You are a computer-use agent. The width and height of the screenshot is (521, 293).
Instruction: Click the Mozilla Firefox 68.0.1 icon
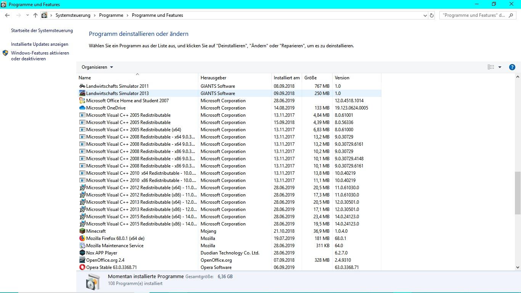click(82, 238)
